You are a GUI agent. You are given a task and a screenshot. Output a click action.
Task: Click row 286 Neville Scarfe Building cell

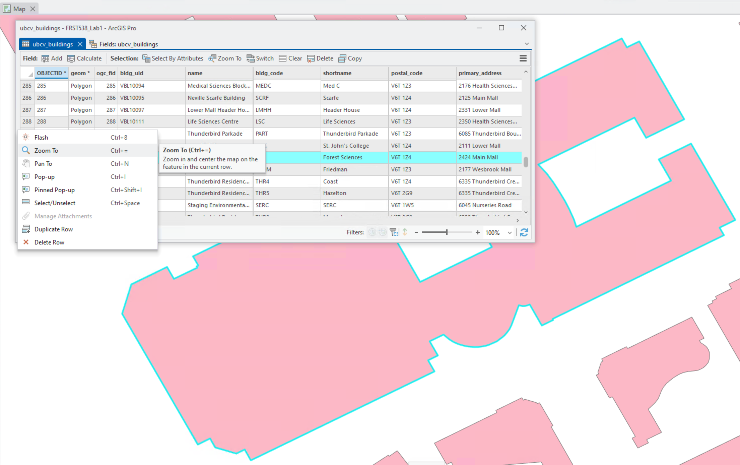click(216, 98)
